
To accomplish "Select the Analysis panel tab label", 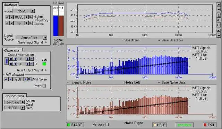I will [x=10, y=4].
